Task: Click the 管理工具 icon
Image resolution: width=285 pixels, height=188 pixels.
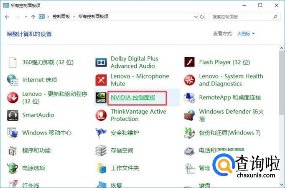Action: pyautogui.click(x=189, y=168)
